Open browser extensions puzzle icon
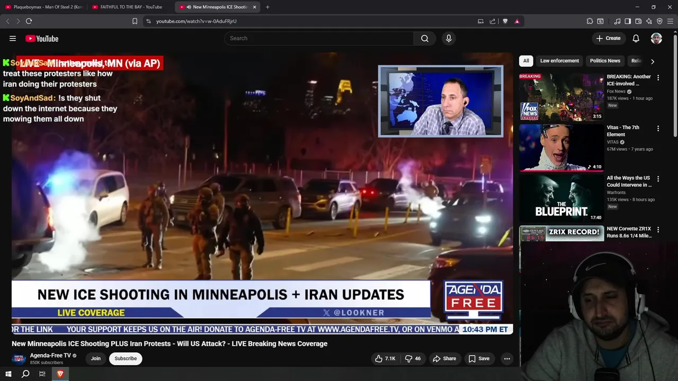678x381 pixels. click(x=590, y=21)
